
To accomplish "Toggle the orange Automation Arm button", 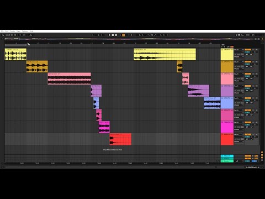I will pos(124,35).
